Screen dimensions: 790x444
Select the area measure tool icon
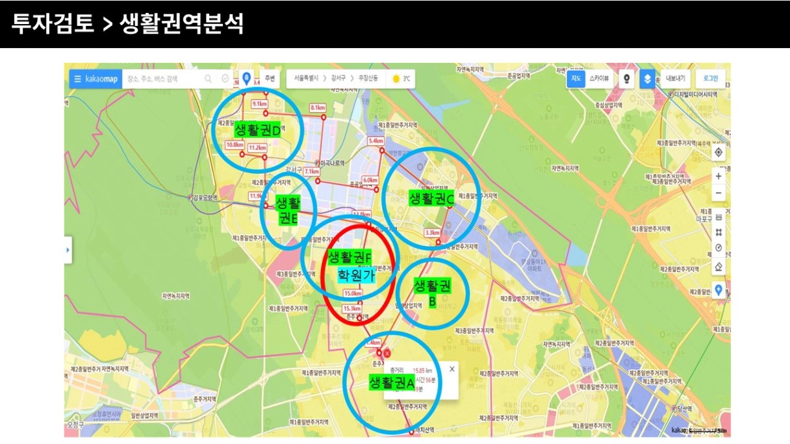coord(719,232)
